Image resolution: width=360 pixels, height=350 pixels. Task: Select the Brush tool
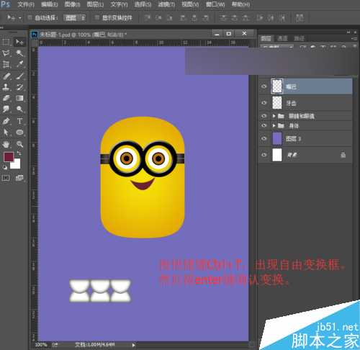(19, 76)
